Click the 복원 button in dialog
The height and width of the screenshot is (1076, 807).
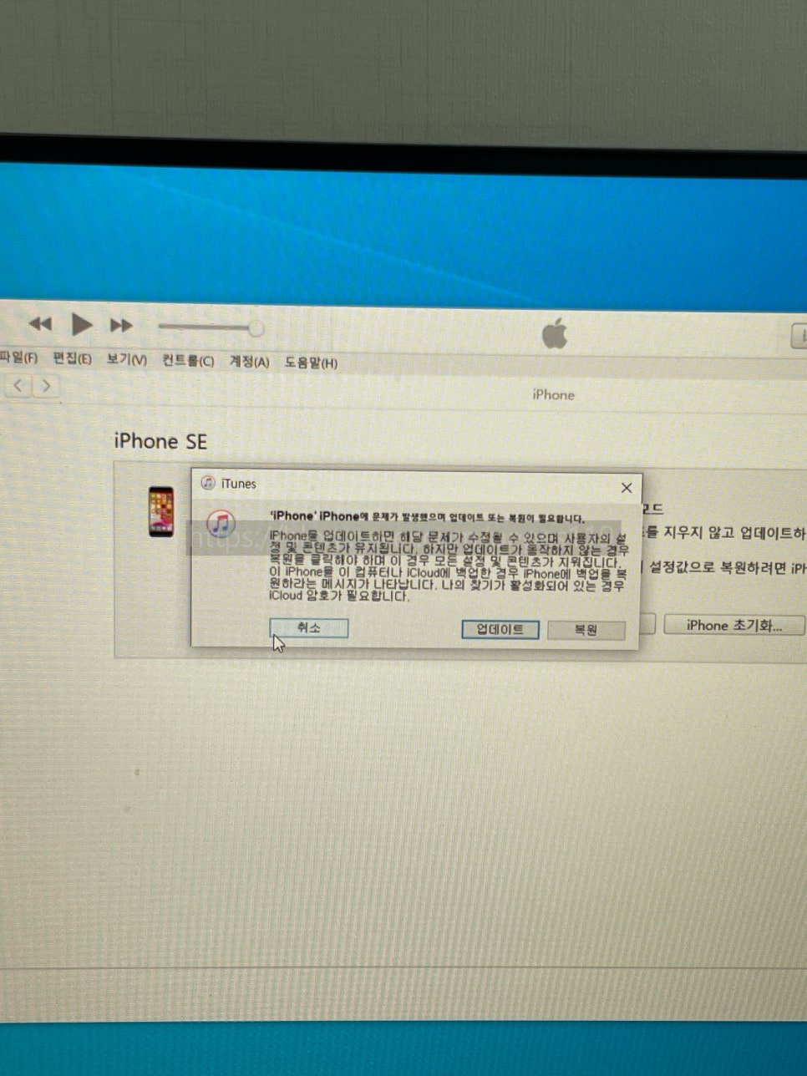click(x=586, y=630)
